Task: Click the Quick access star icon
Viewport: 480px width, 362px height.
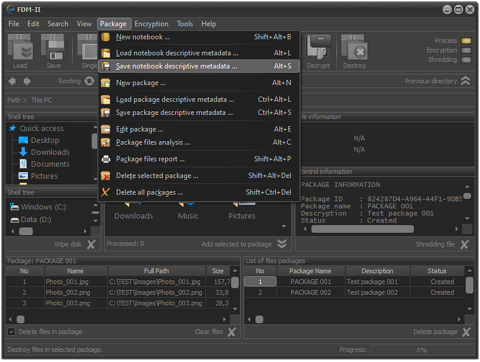Action: tap(13, 128)
